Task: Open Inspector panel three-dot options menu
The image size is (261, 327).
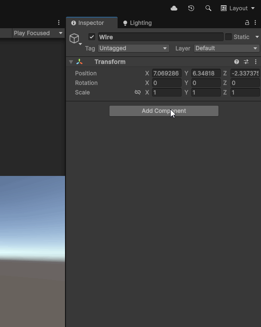Action: pos(255,23)
